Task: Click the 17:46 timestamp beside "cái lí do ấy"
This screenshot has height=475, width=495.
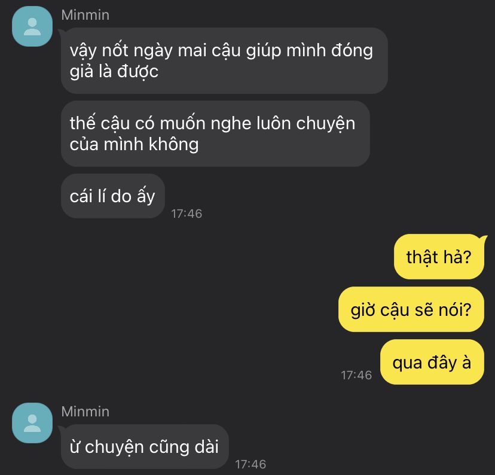Action: 187,214
